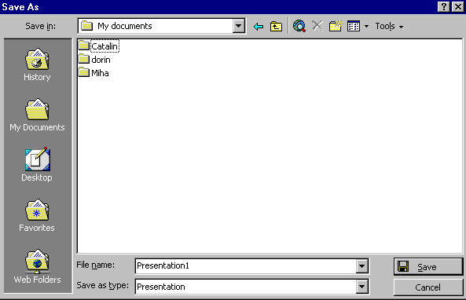
Task: Click the File name text field
Action: tap(246, 266)
